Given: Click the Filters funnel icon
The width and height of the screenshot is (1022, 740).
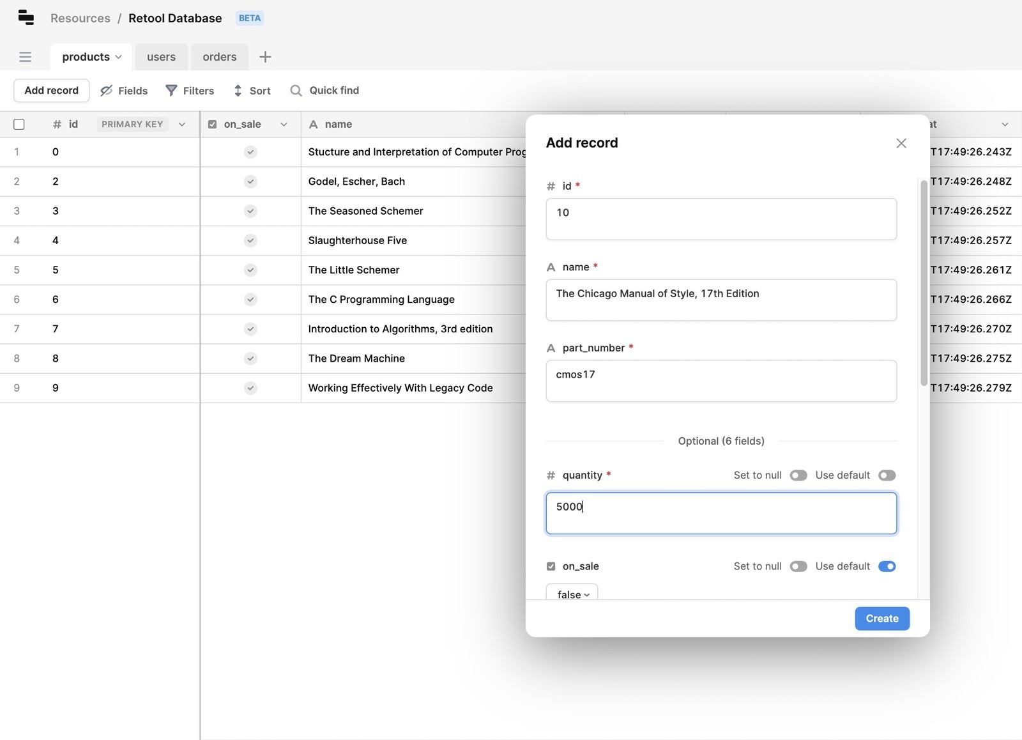Looking at the screenshot, I should click(x=171, y=91).
